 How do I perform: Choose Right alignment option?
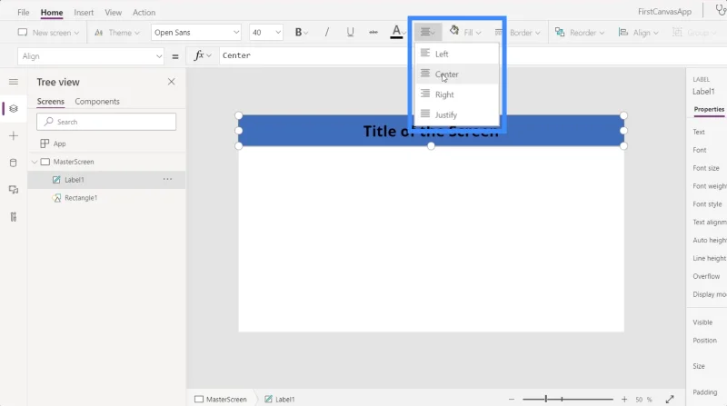(457, 94)
